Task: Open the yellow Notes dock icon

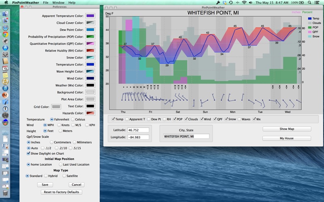Action: [x=5, y=75]
